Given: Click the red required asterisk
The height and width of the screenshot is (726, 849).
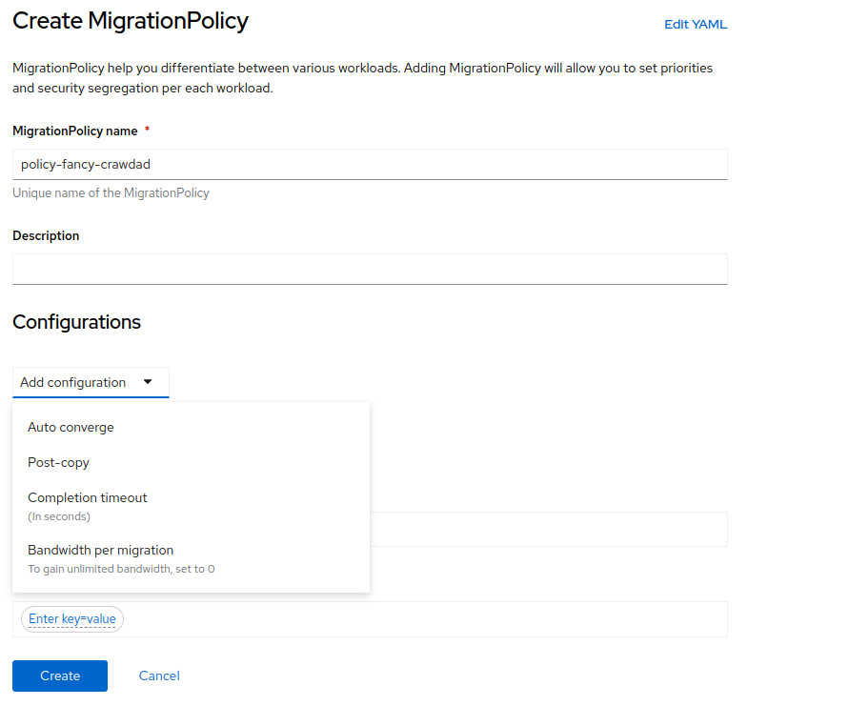Looking at the screenshot, I should tap(147, 131).
